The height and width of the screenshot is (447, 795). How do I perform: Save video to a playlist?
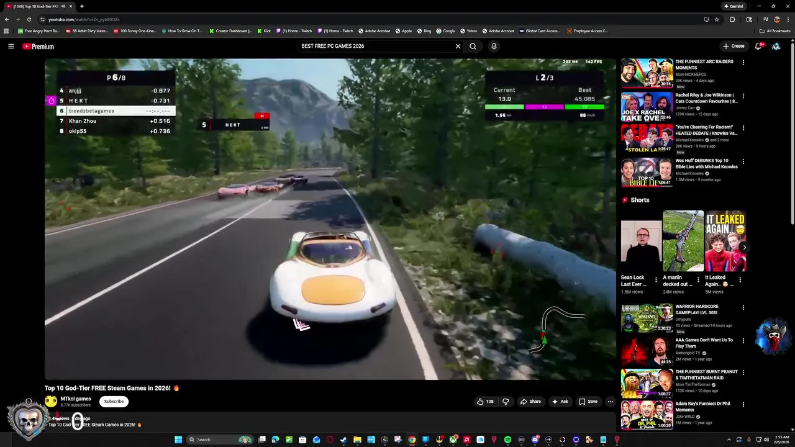click(x=588, y=402)
